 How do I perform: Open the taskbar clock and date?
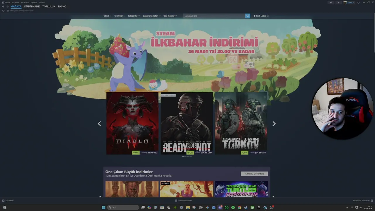pos(368,207)
